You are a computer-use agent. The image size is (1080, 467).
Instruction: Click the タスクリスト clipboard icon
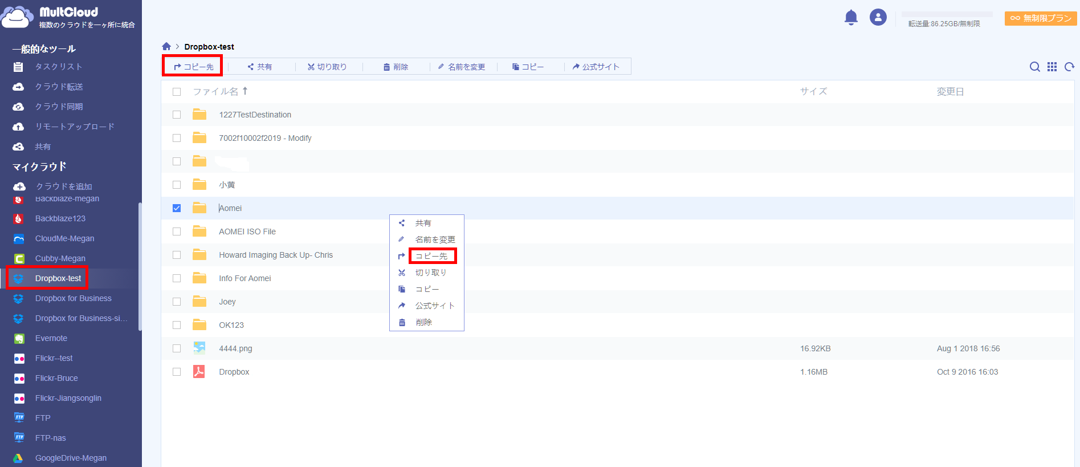point(18,67)
